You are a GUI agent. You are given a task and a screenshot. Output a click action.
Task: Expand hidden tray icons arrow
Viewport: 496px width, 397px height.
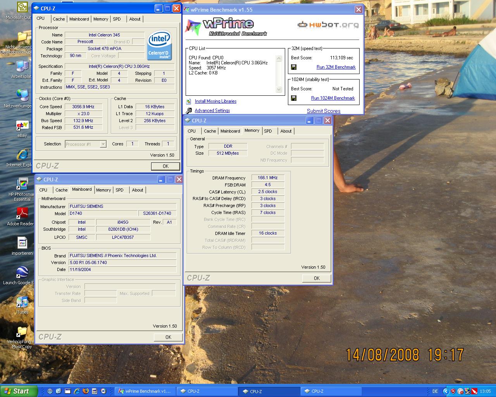[446, 391]
